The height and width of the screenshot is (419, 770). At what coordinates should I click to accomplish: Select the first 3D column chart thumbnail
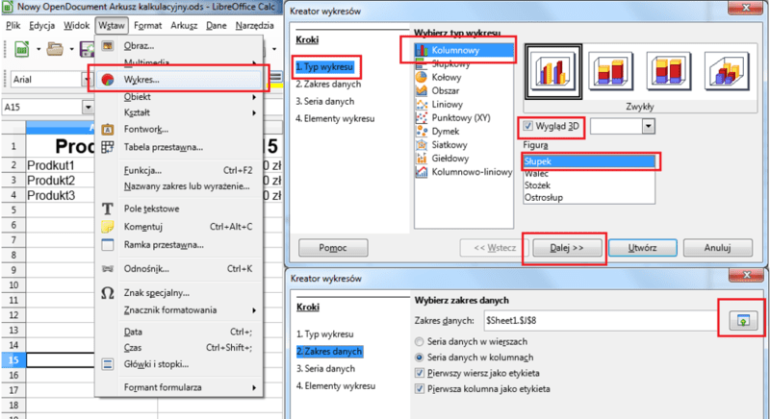553,73
